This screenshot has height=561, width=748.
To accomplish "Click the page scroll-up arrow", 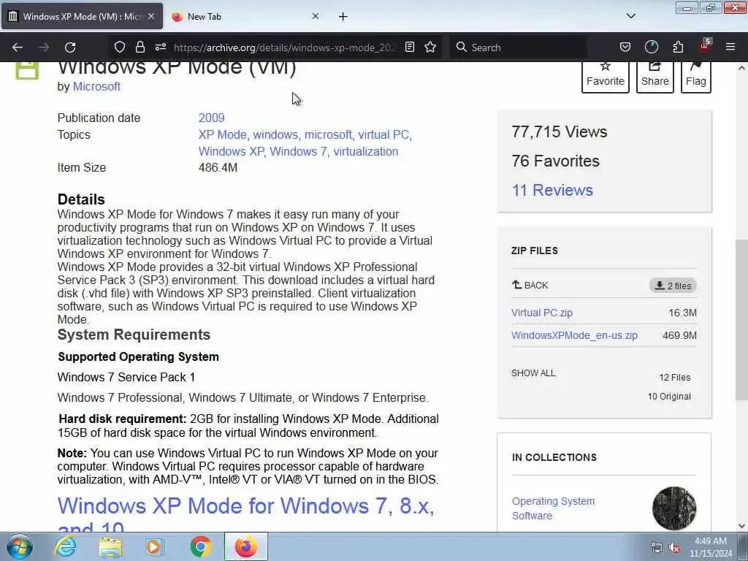I will click(x=741, y=68).
